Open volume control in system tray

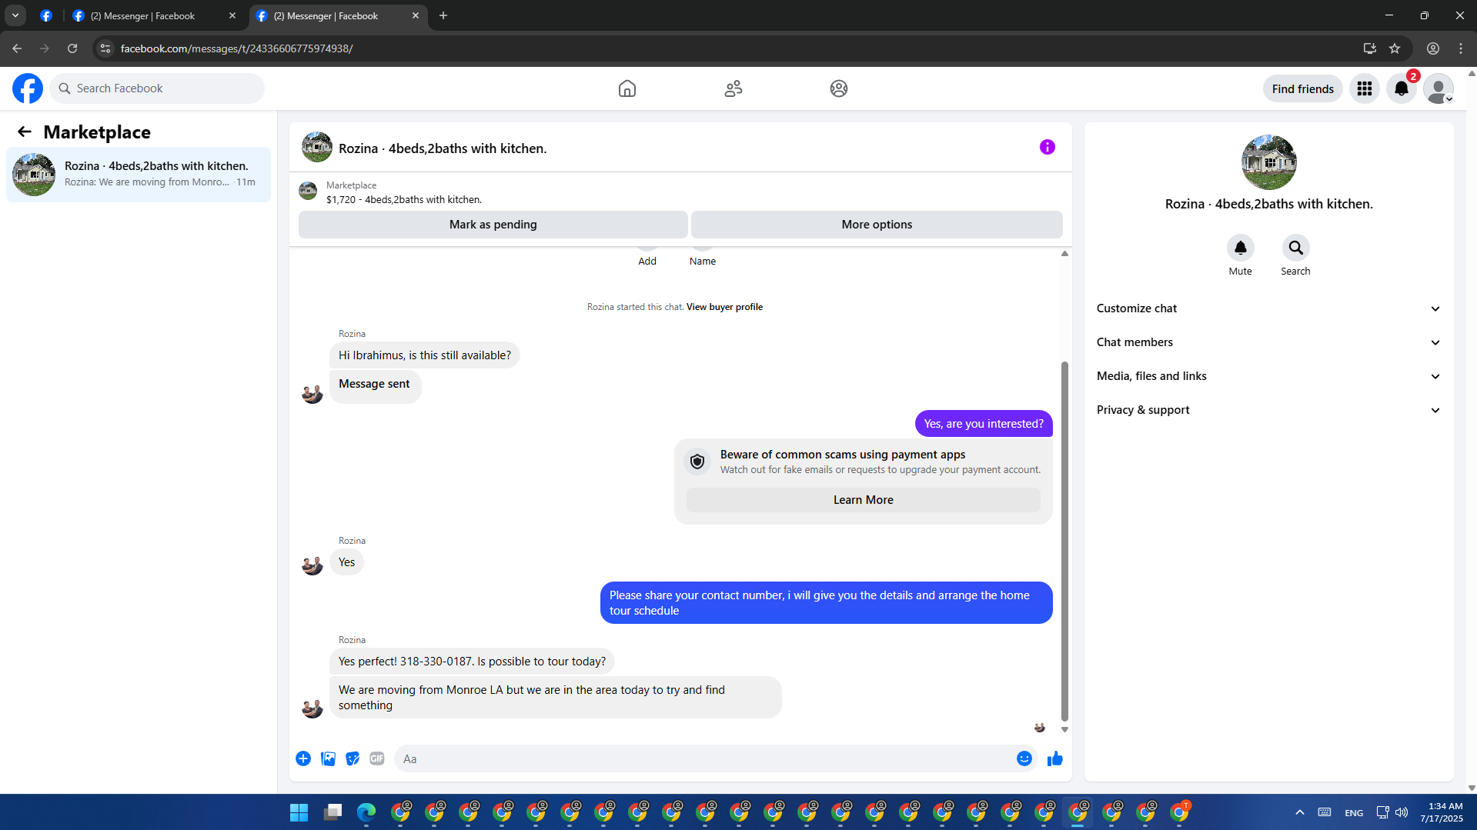pyautogui.click(x=1402, y=812)
